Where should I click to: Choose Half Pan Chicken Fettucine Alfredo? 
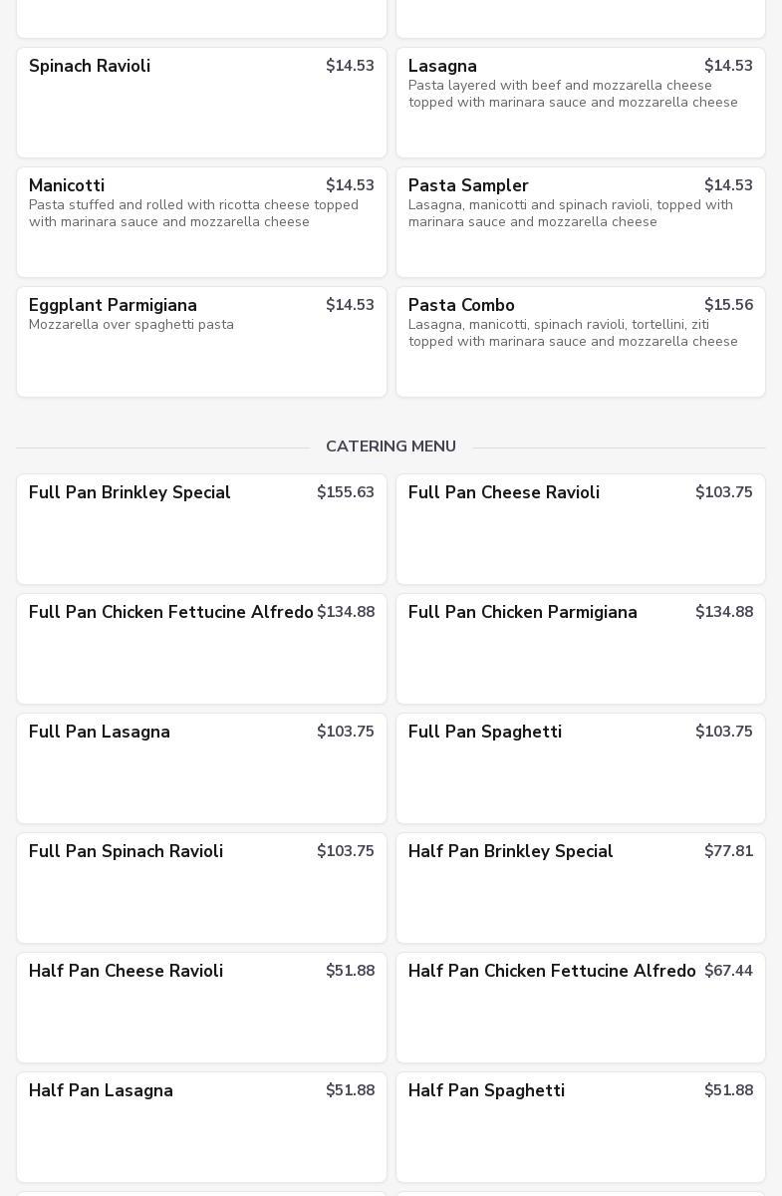[x=580, y=1007]
